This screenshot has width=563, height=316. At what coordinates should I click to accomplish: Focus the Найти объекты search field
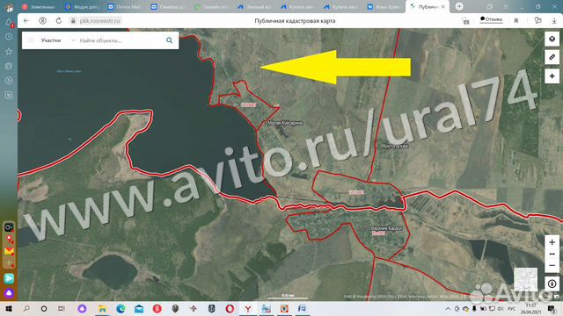click(121, 40)
